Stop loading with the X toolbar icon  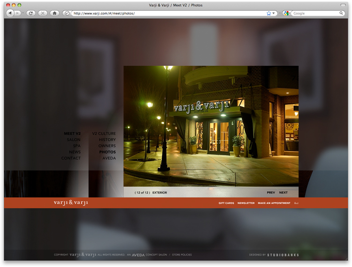pyautogui.click(x=43, y=13)
